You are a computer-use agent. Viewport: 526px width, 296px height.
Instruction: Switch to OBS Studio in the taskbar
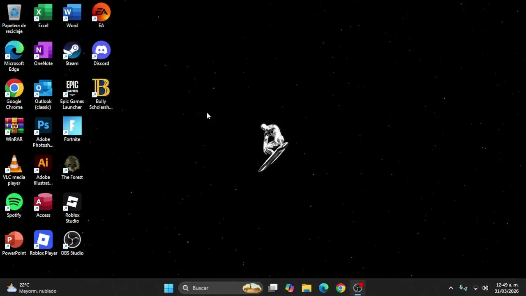(x=358, y=288)
